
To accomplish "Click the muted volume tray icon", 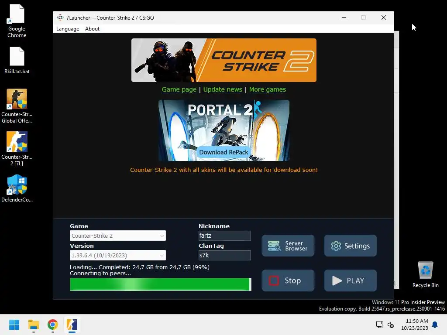I will 391,325.
